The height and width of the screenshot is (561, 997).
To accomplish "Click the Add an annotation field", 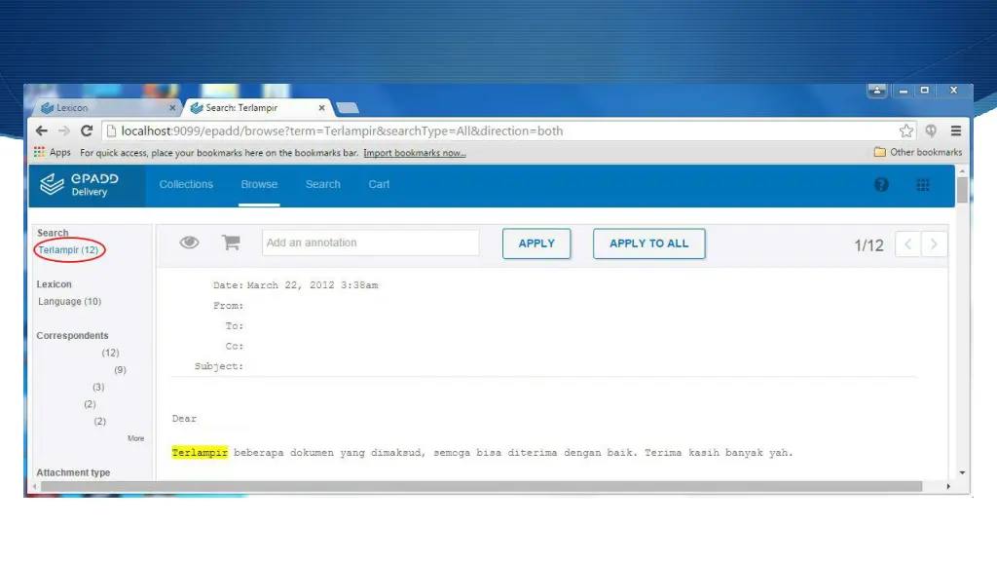I will point(370,243).
